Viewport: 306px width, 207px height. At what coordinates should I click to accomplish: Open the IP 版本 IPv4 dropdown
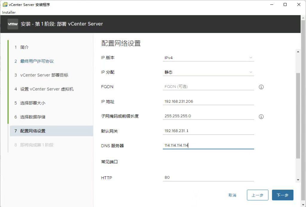click(x=208, y=58)
